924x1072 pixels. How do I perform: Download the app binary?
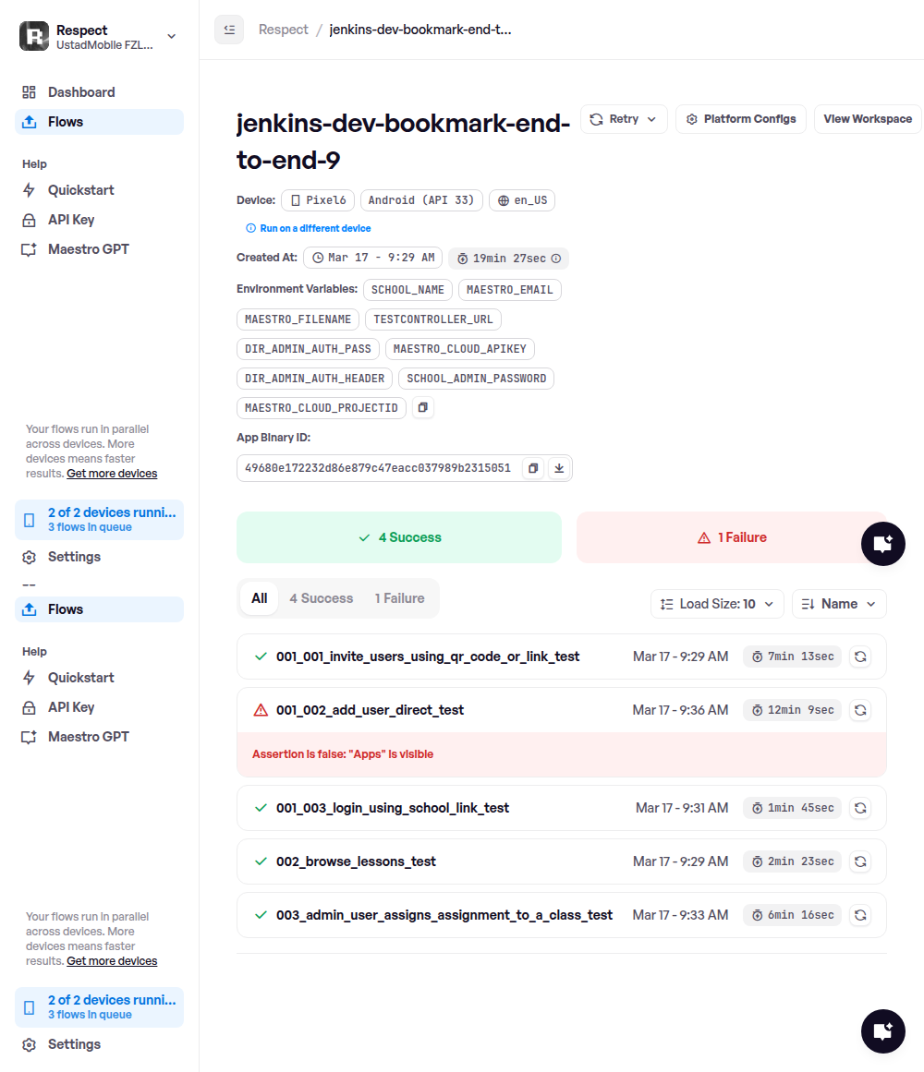click(x=558, y=468)
